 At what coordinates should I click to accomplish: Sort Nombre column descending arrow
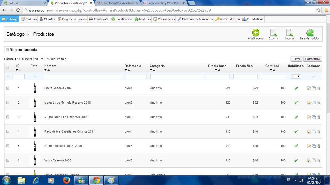coord(46,70)
